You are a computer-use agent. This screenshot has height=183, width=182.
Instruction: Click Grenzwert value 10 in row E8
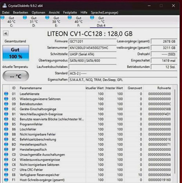click(x=140, y=175)
